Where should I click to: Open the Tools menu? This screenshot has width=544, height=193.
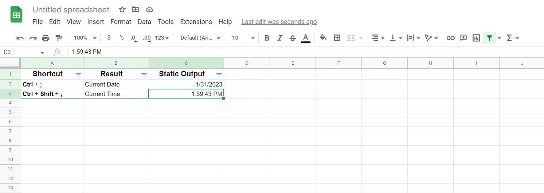pos(165,22)
